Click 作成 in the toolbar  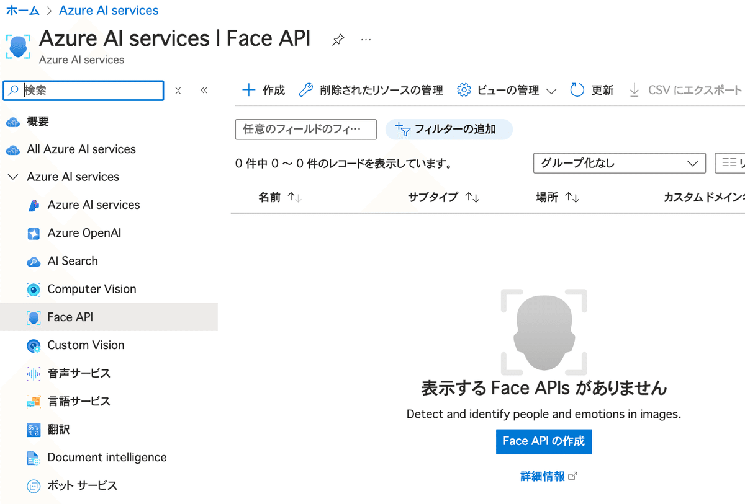coord(263,91)
